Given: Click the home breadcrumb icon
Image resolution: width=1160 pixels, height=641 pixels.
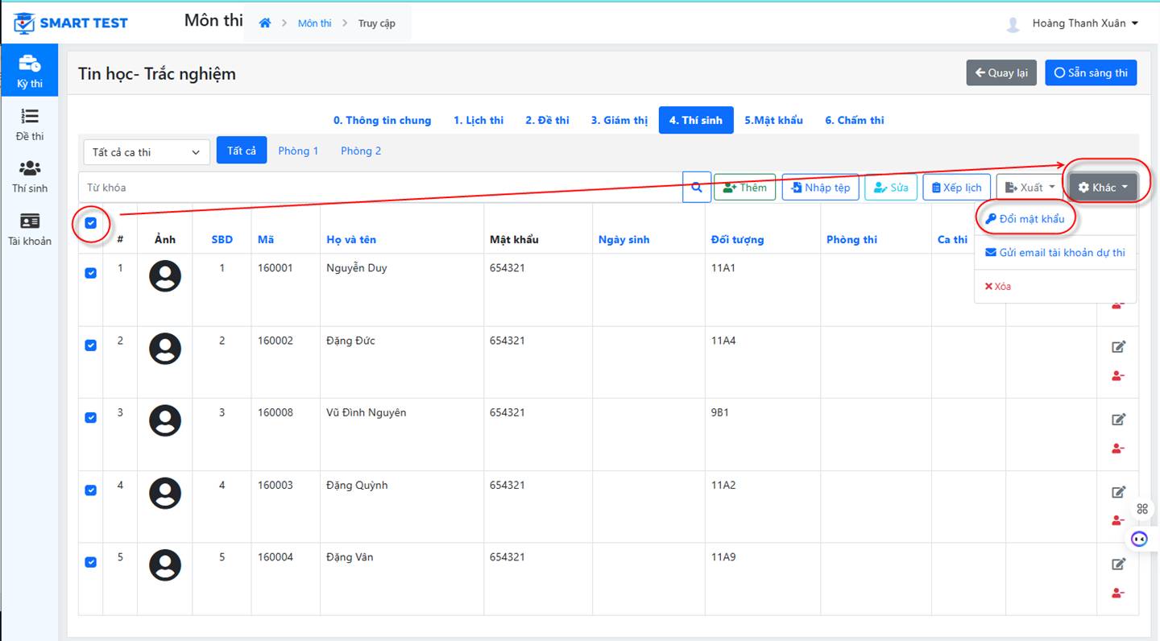Looking at the screenshot, I should (264, 23).
